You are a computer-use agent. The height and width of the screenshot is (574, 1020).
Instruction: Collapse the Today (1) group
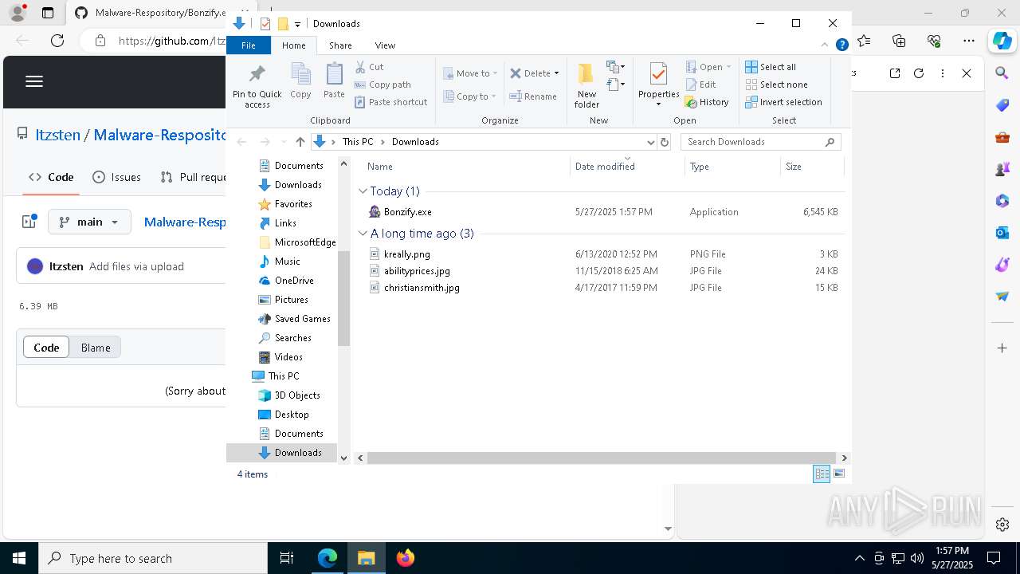pos(363,191)
